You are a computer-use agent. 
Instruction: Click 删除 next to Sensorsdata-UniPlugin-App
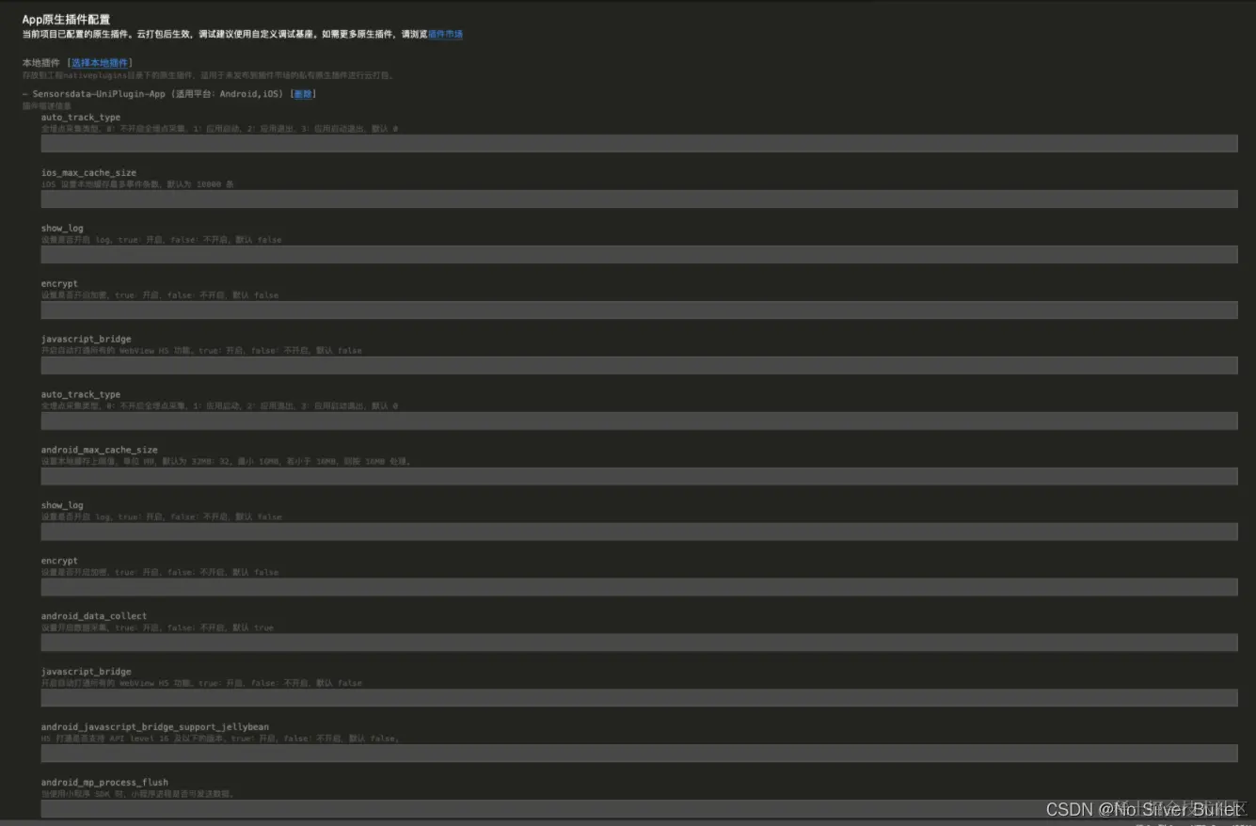(303, 94)
